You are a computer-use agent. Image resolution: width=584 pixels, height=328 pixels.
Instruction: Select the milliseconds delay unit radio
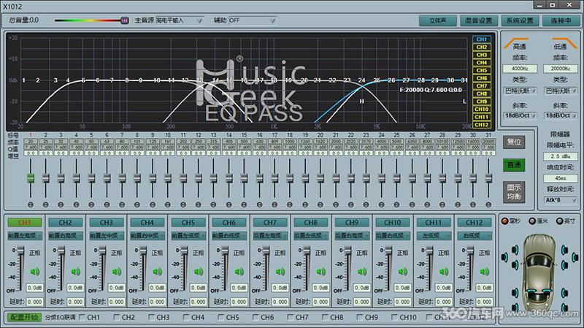[x=505, y=221]
